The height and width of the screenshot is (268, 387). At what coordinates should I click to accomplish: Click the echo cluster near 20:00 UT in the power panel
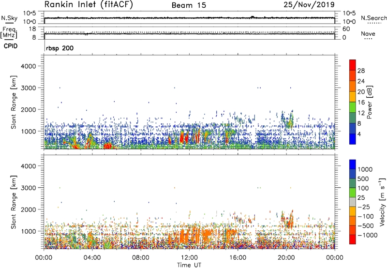point(288,120)
